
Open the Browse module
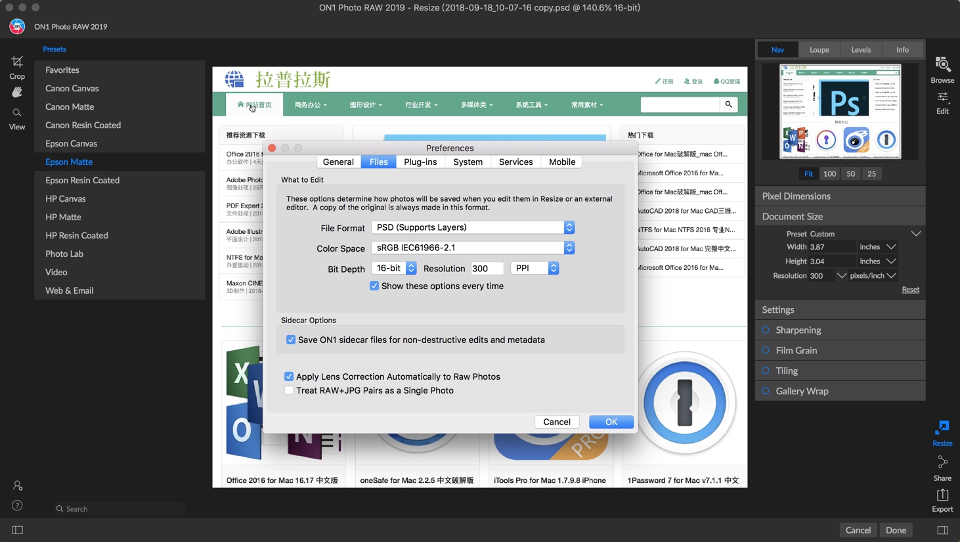point(942,70)
